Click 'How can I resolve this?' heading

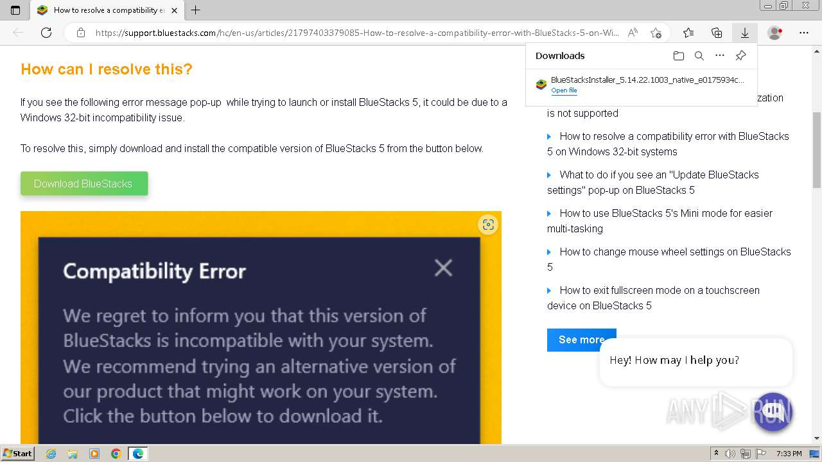(x=107, y=69)
